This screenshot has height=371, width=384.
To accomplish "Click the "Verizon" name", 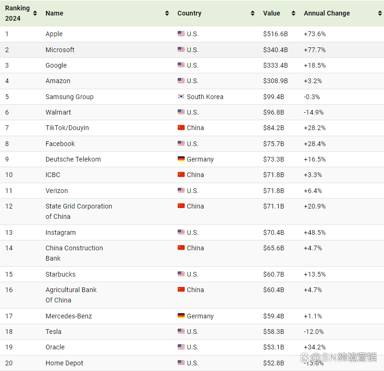I will click(x=57, y=191).
